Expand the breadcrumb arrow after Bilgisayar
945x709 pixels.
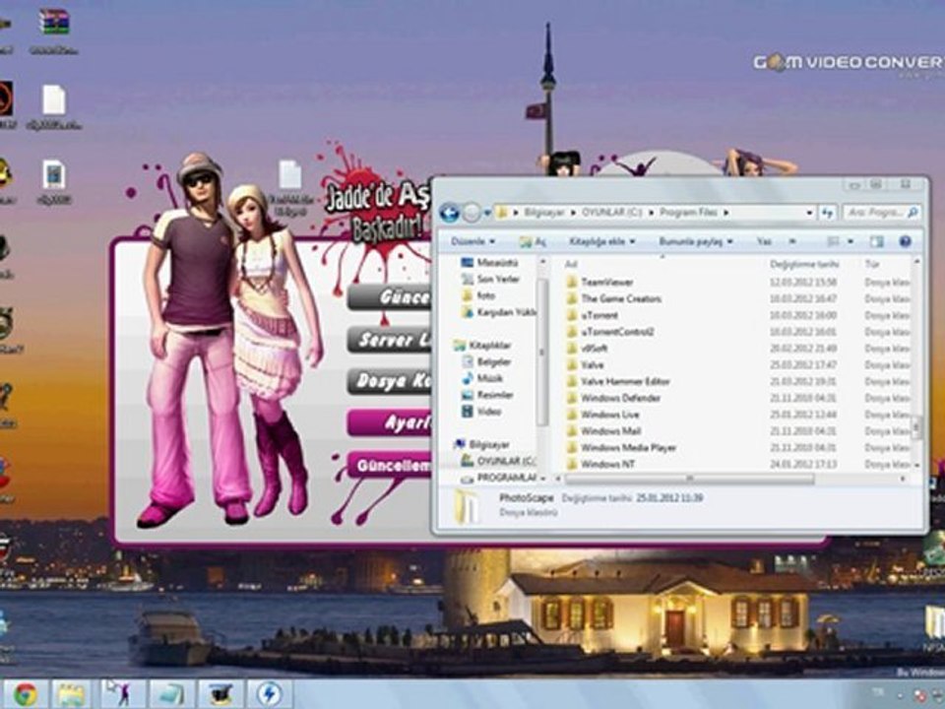[x=573, y=213]
